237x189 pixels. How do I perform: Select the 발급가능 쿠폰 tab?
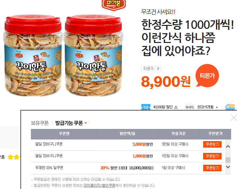pyautogui.click(x=69, y=123)
